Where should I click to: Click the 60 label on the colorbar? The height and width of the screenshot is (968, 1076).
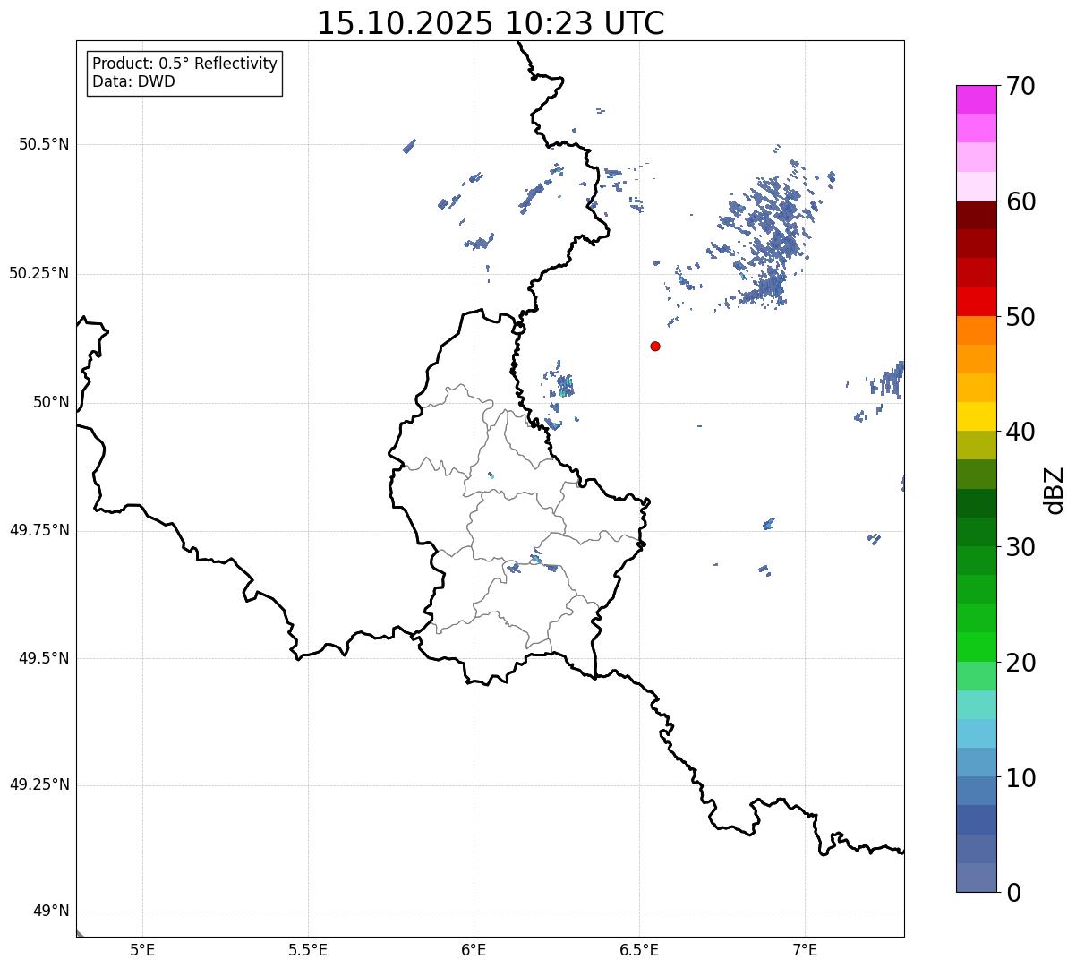pyautogui.click(x=1020, y=202)
